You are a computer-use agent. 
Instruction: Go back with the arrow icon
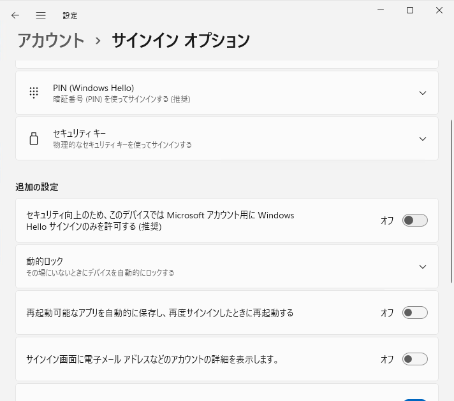click(x=15, y=15)
